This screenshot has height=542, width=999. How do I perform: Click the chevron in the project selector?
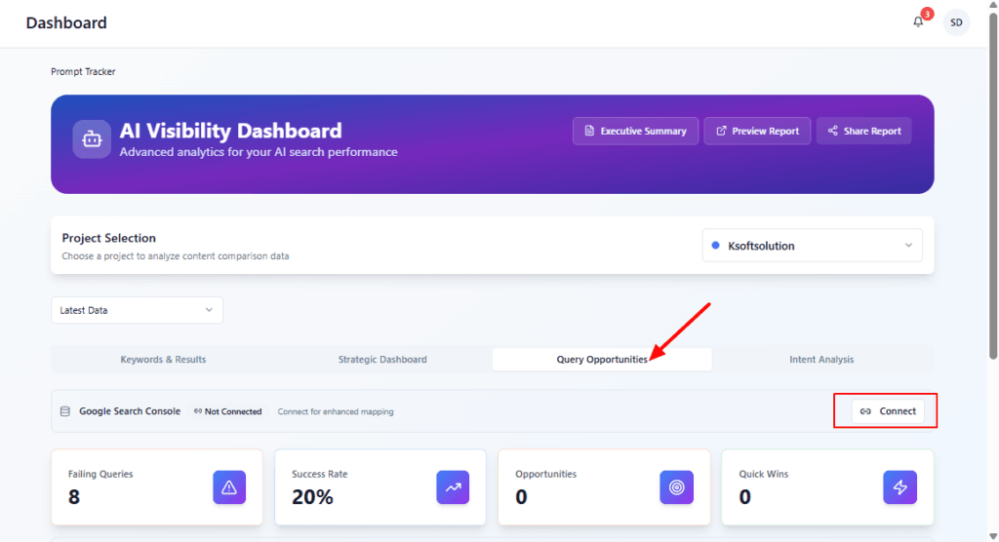pos(908,246)
